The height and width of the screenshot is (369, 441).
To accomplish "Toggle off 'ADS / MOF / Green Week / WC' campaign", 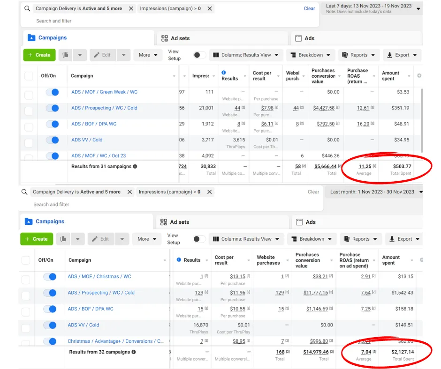I will (52, 92).
